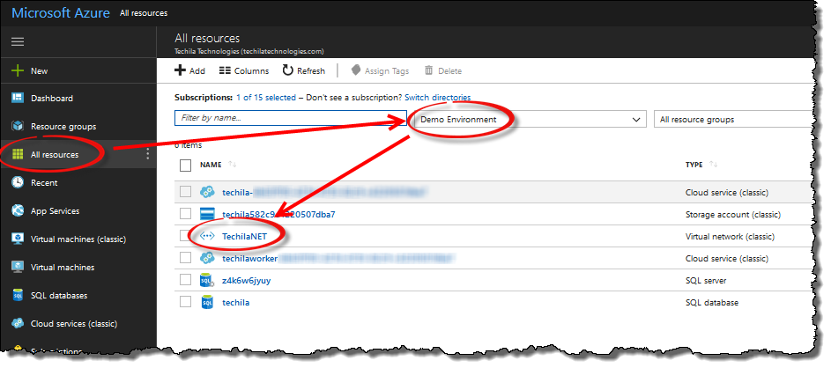Click the App Services globe icon
The image size is (831, 368).
point(18,210)
